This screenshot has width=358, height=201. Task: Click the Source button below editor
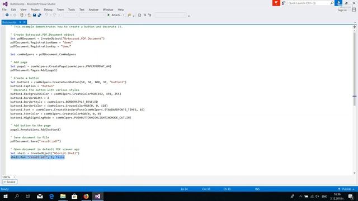[10, 182]
